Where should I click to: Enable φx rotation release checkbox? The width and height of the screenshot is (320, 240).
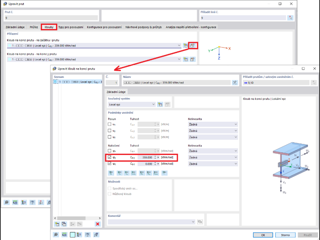[109, 151]
